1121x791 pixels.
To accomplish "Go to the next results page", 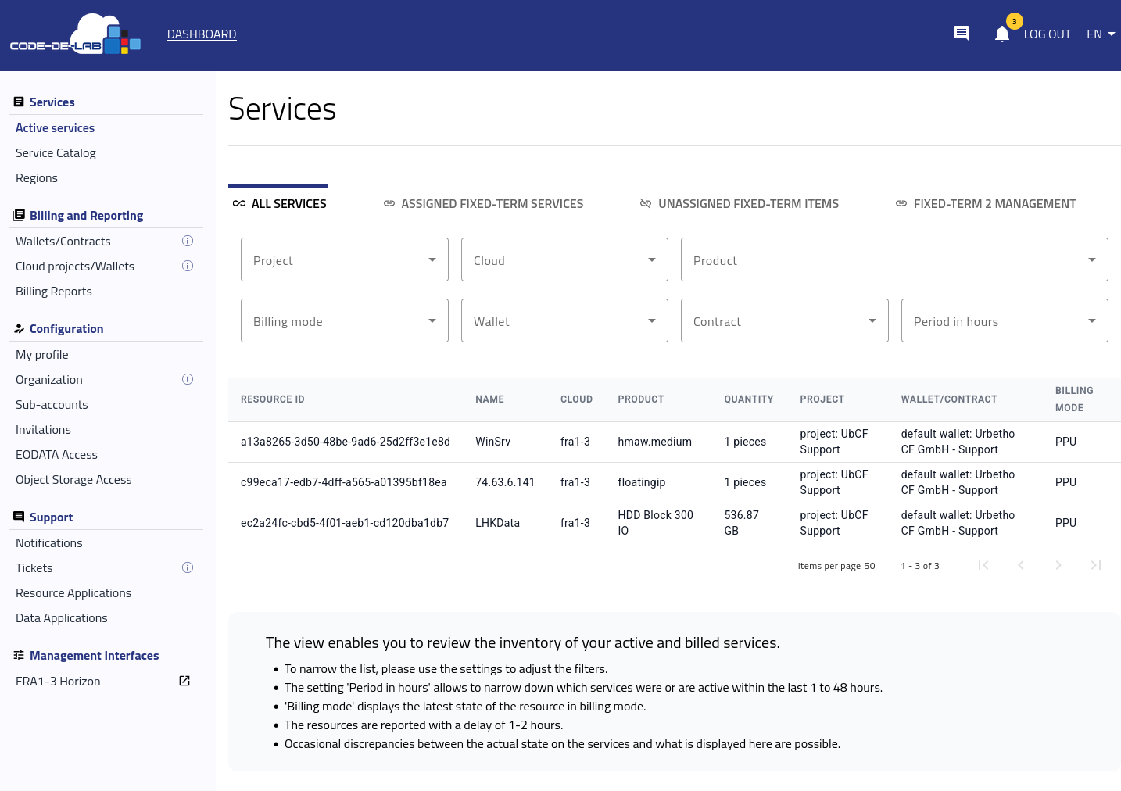I will click(x=1058, y=565).
